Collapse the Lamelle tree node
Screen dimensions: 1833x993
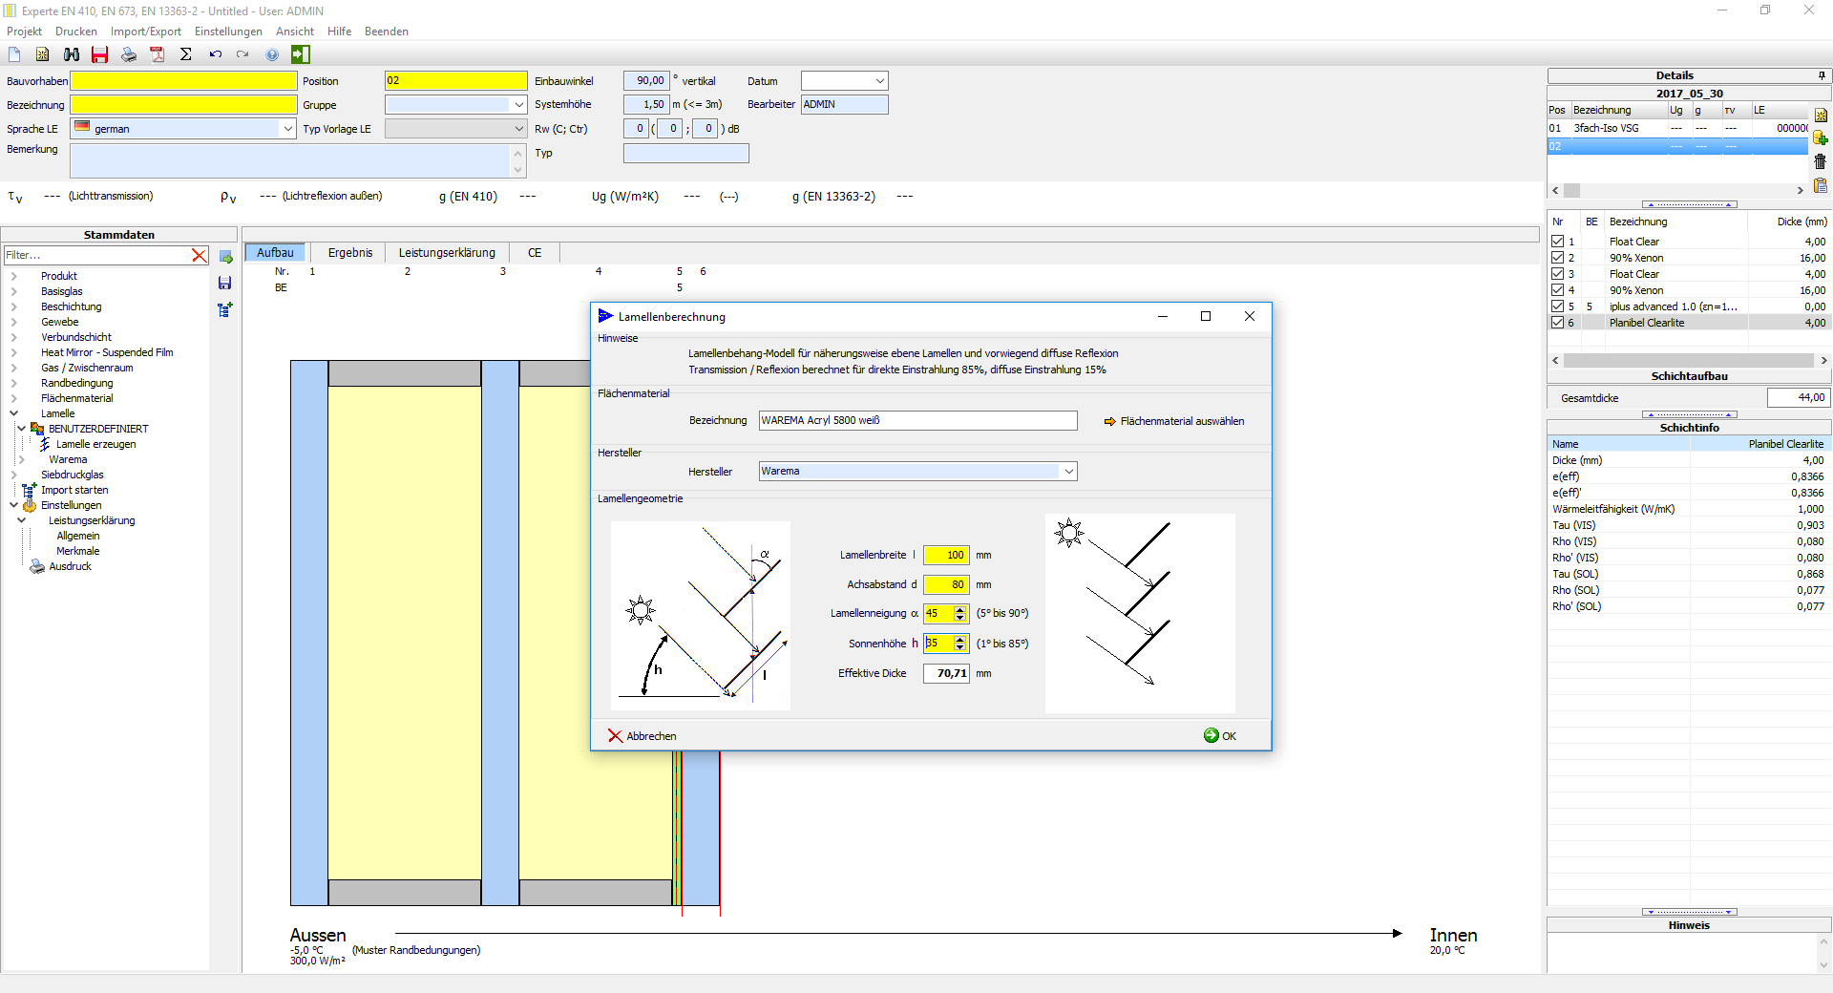[13, 413]
